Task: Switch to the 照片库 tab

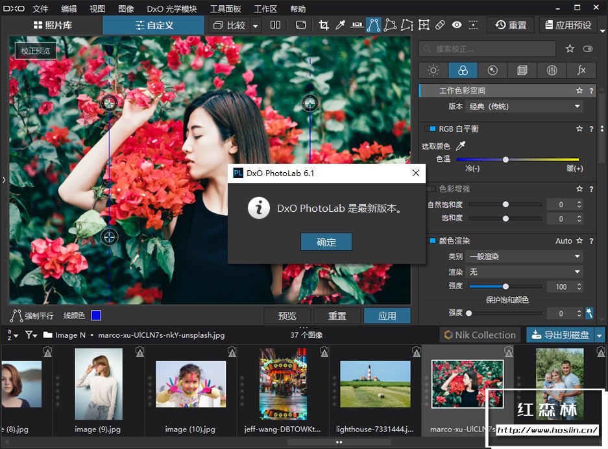Action: pos(53,25)
